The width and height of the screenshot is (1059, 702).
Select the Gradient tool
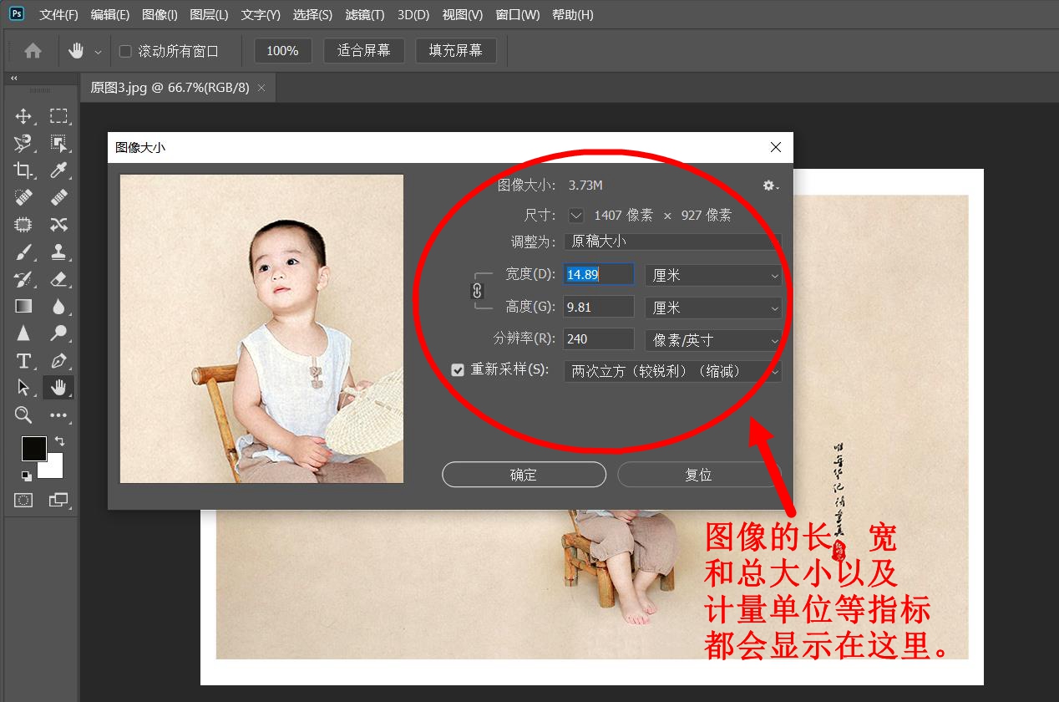(x=23, y=306)
